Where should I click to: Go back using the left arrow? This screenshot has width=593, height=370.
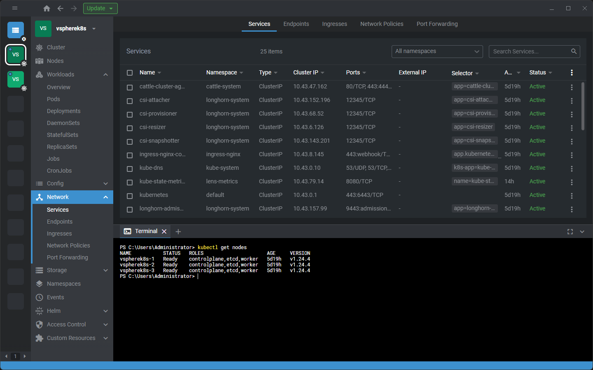[61, 8]
